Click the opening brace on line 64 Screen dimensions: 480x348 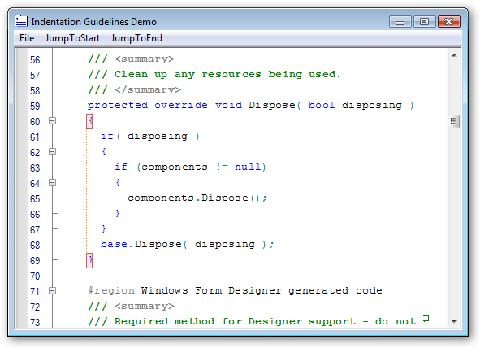click(118, 183)
